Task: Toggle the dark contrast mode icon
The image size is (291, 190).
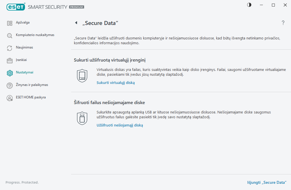Action: pos(249,5)
